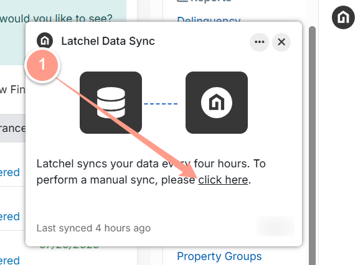
Task: Click the numbered step 1 marker badge
Action: pyautogui.click(x=42, y=65)
